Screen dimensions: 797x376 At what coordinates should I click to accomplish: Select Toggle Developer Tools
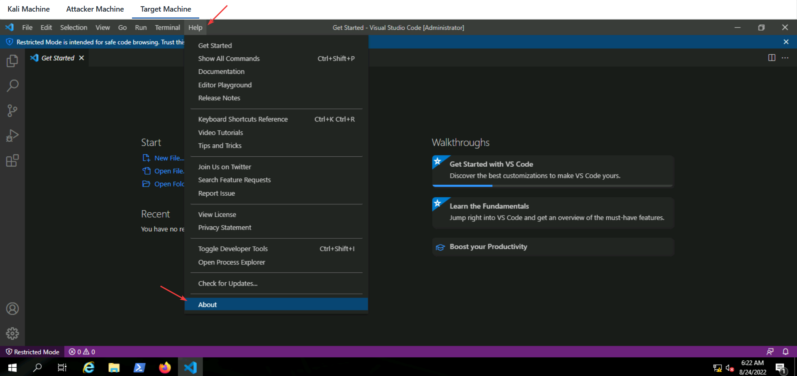[x=276, y=249]
